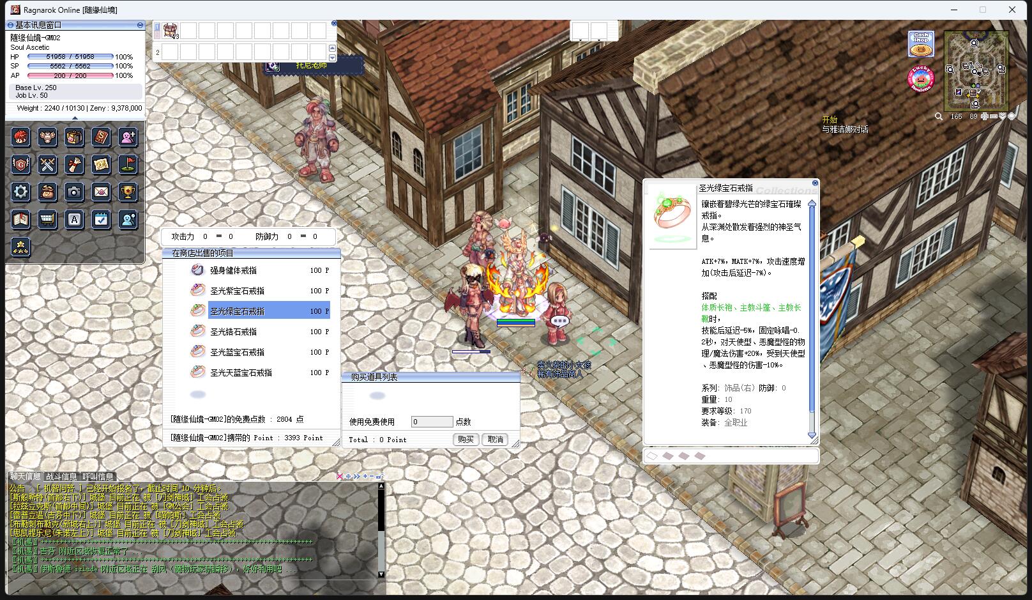Open the Lucky Roulette icon
This screenshot has height=600, width=1032.
click(921, 79)
